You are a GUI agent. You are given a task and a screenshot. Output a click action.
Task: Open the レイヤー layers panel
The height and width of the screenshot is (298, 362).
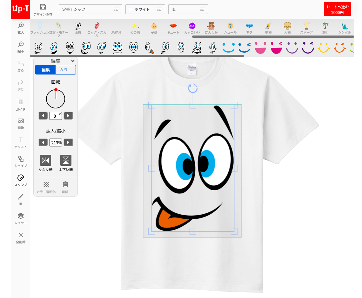pos(21,216)
